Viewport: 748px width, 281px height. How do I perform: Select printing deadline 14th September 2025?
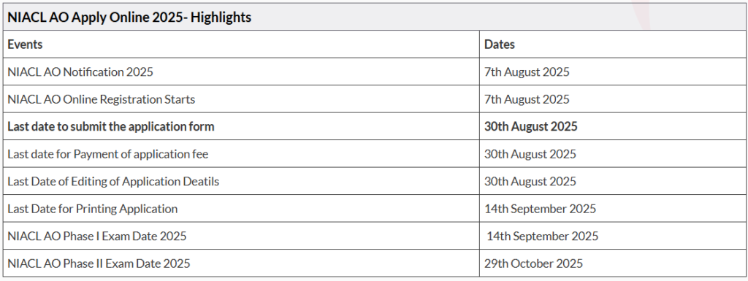[540, 209]
